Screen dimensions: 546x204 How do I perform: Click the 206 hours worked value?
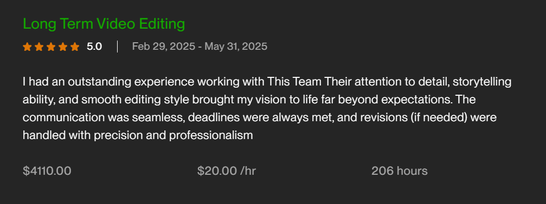point(400,171)
